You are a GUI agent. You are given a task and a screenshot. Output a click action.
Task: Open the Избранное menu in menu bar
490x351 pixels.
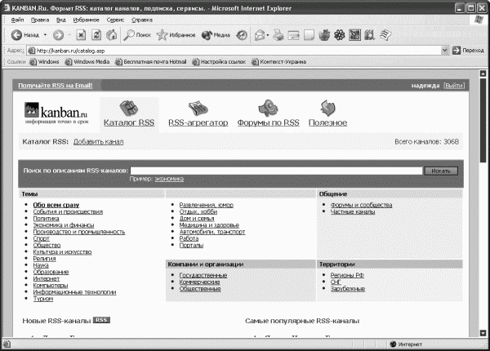(x=86, y=20)
